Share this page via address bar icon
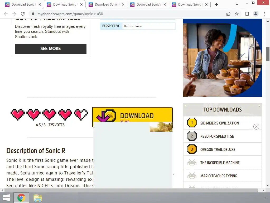 [228, 14]
